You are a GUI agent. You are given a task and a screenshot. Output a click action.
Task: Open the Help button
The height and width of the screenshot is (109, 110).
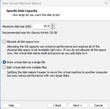coord(11,105)
